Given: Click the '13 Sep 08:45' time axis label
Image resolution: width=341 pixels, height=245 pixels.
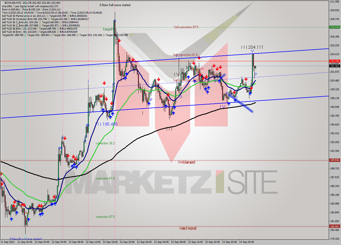Looking at the screenshot, I should [x=178, y=242].
